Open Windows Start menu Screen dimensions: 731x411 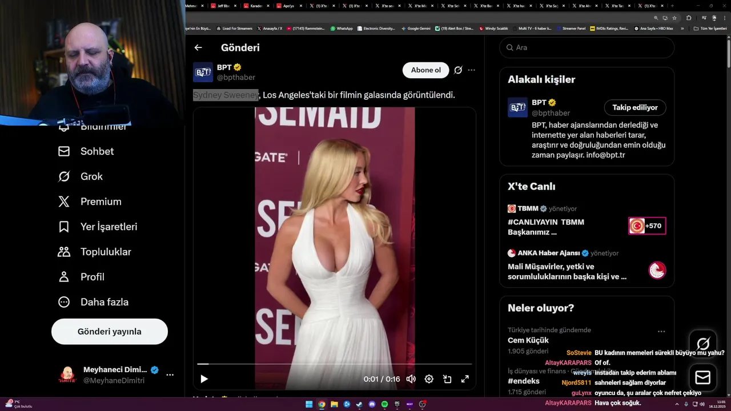click(x=309, y=404)
